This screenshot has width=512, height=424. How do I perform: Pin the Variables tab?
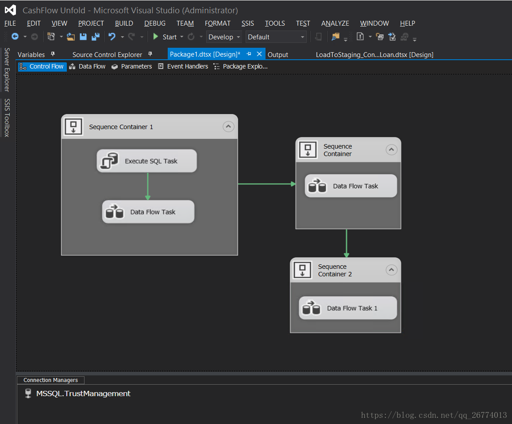[x=53, y=54]
